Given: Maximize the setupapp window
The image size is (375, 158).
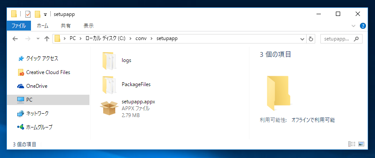Looking at the screenshot, I should [x=338, y=14].
